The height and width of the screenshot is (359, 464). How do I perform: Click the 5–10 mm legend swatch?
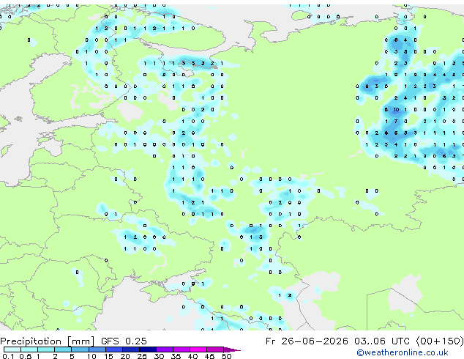pyautogui.click(x=80, y=349)
